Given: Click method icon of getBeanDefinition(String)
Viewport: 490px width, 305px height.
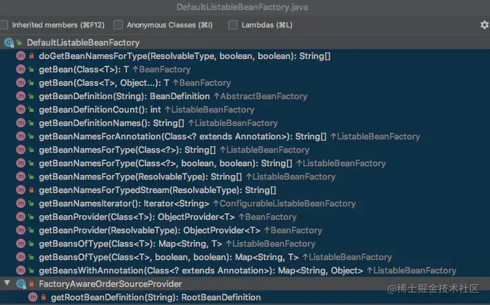Looking at the screenshot, I should 21,96.
